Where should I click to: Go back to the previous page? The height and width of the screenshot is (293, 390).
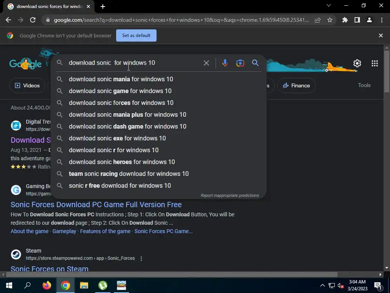point(8,20)
